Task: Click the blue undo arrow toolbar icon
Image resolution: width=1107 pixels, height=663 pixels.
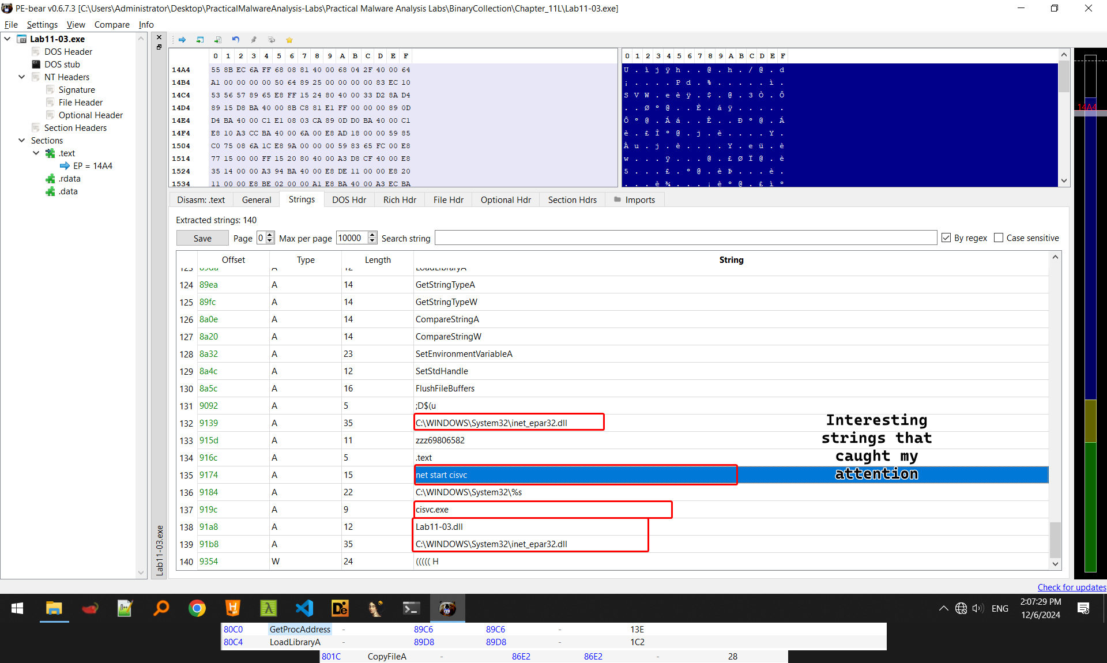Action: coord(236,40)
